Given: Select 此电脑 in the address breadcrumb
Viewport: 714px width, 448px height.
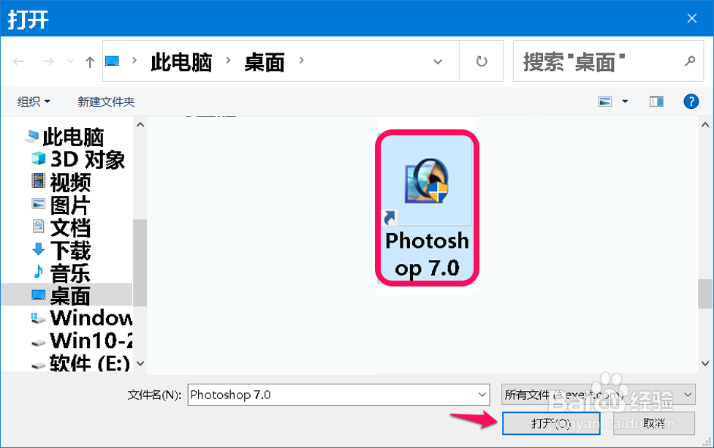Looking at the screenshot, I should [x=181, y=62].
